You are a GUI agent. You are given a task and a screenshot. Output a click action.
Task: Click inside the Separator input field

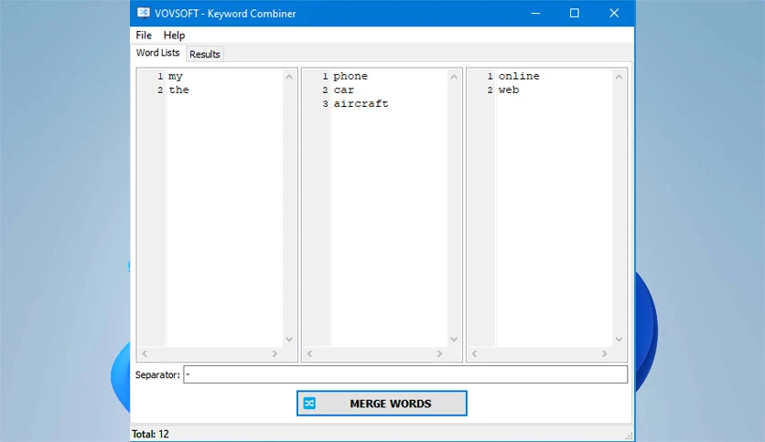tap(405, 374)
